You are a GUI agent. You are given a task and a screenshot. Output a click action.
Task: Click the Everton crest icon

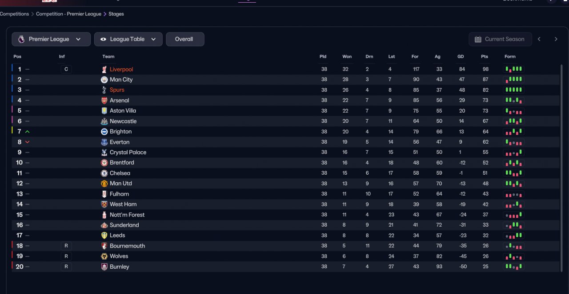(x=104, y=142)
